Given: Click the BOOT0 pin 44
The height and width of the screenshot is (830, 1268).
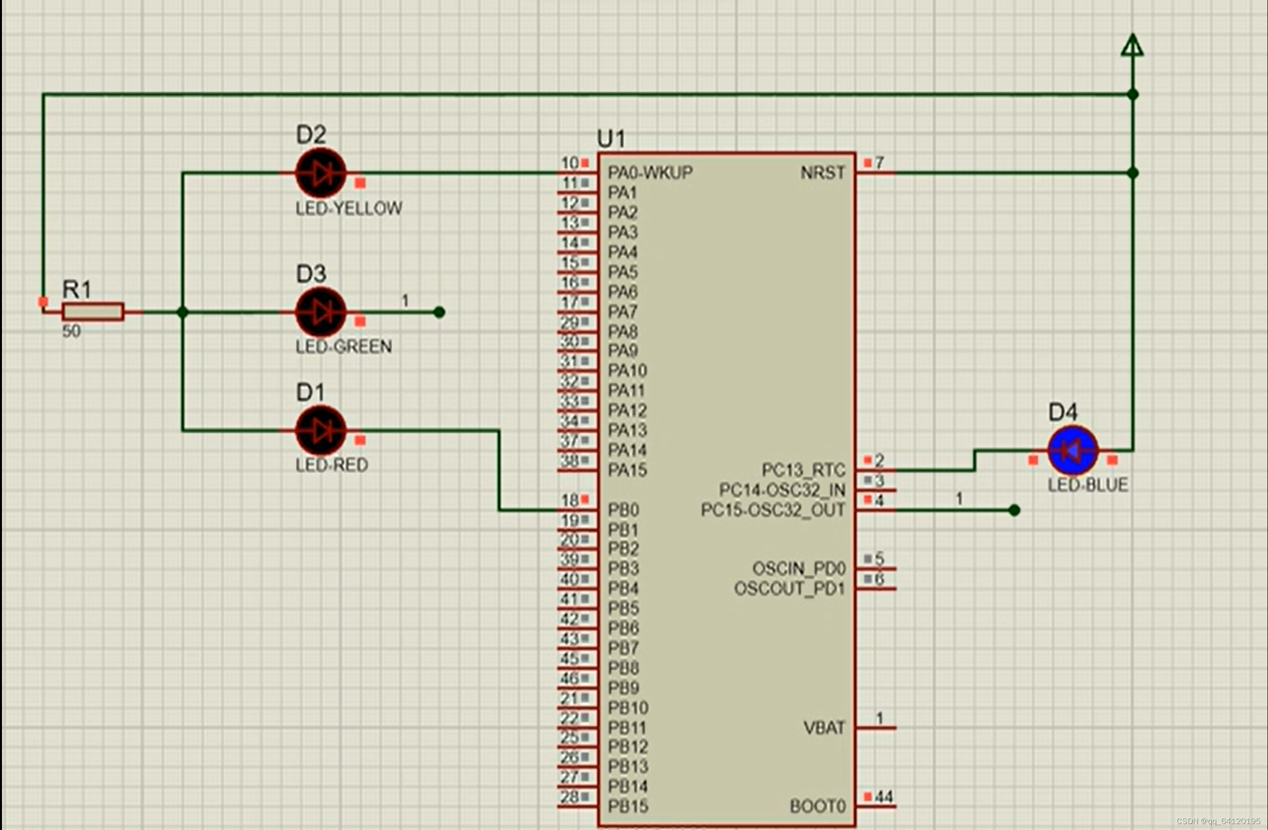Looking at the screenshot, I should click(x=877, y=806).
